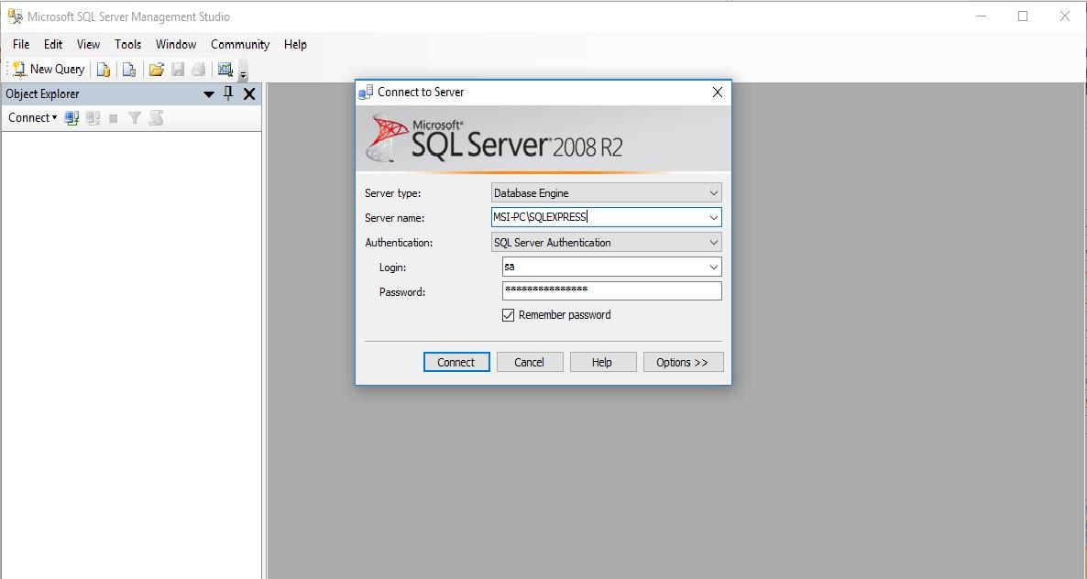Click the Cancel button
The image size is (1087, 579).
[x=529, y=362]
